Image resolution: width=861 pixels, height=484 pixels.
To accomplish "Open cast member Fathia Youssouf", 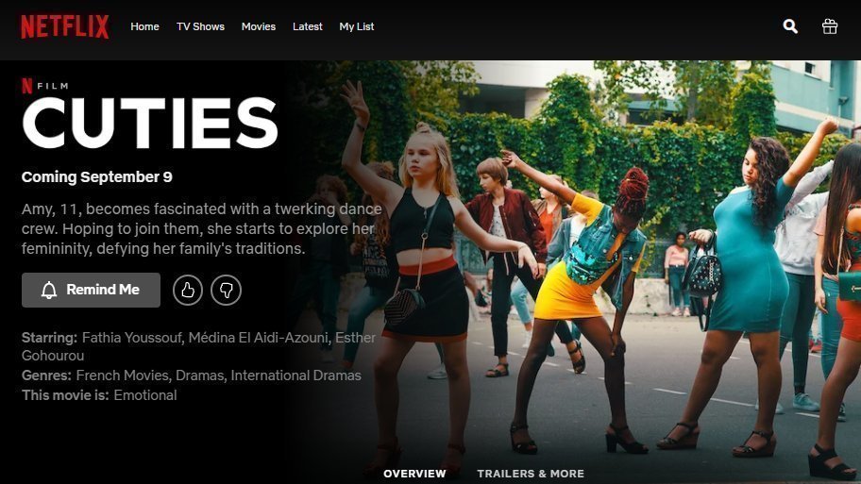I will pos(132,338).
